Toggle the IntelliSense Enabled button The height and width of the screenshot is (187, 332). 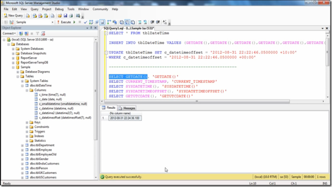tap(102, 22)
